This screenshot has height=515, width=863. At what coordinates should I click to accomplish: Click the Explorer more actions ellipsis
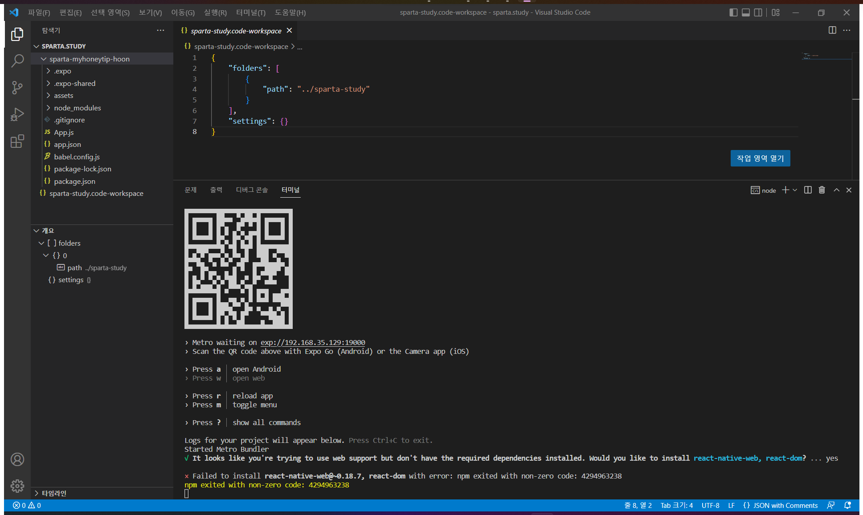pyautogui.click(x=160, y=30)
